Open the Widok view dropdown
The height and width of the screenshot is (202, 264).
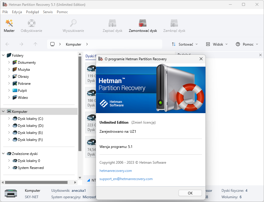(217, 44)
